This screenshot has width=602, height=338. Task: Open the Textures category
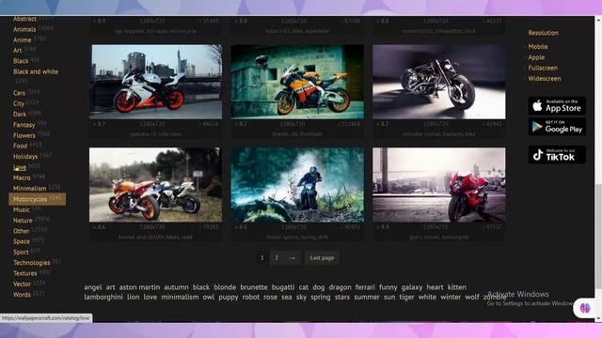click(25, 273)
